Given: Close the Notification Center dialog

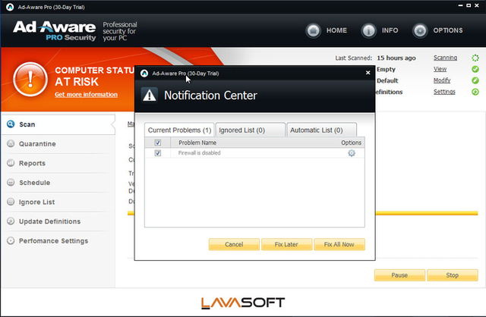Looking at the screenshot, I should point(368,73).
